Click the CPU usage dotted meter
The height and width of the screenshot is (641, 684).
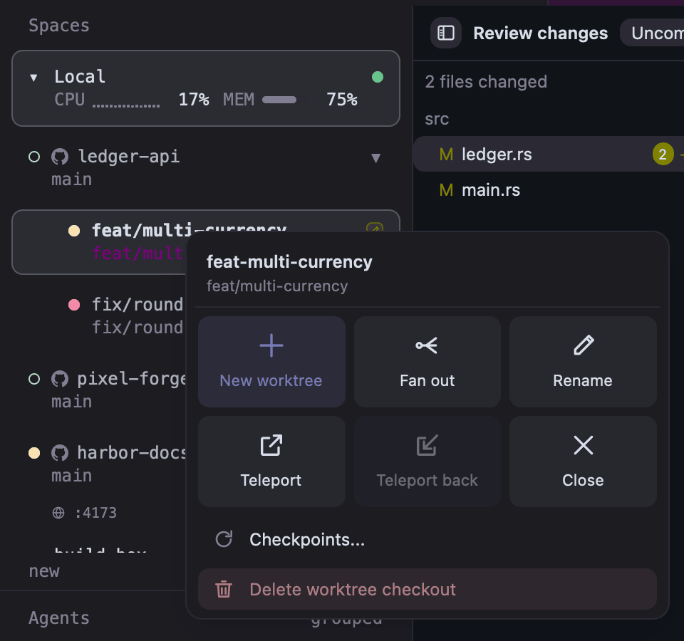point(126,105)
